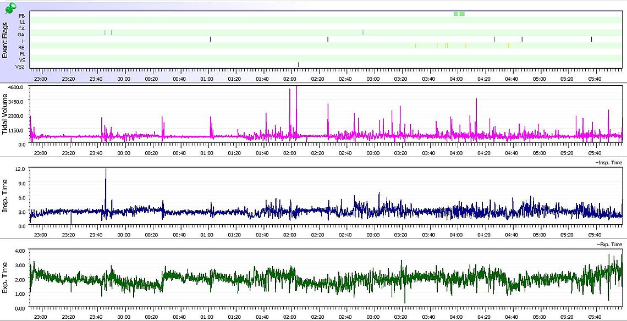Screen dimensions: 627x321
Task: Click the red VS2 marker near 02:06
Action: click(x=298, y=65)
